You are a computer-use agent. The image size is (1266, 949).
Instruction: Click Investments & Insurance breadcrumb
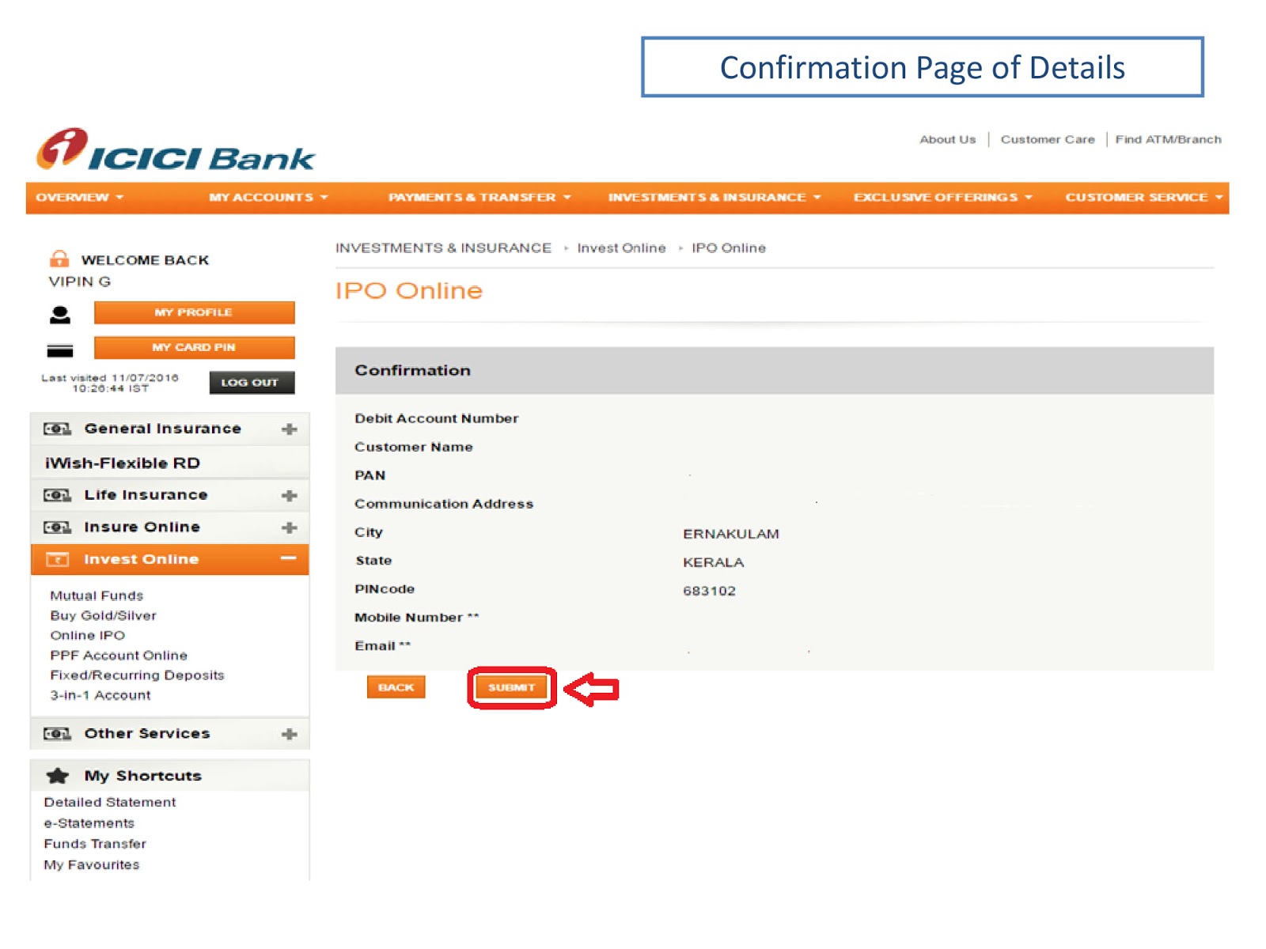pyautogui.click(x=443, y=248)
